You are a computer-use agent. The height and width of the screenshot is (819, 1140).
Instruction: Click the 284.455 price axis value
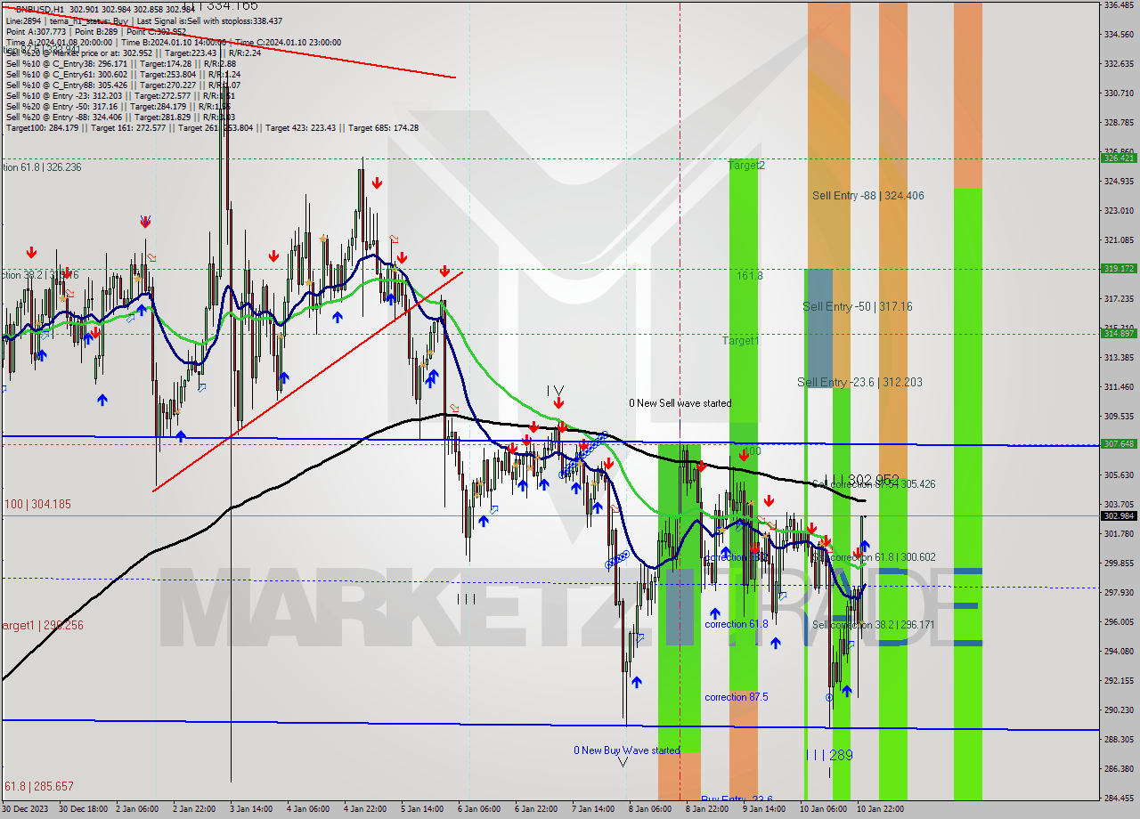[1118, 798]
